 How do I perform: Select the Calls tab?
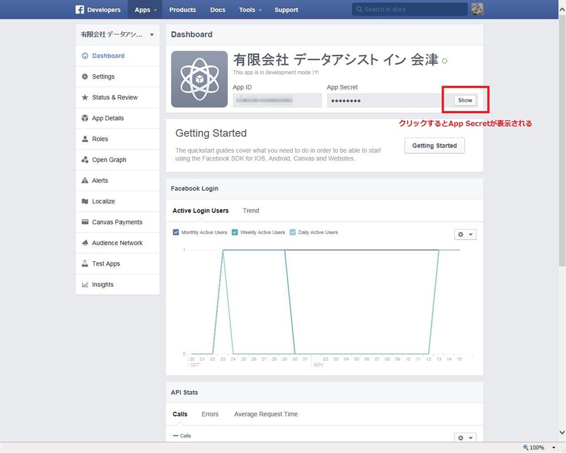pyautogui.click(x=180, y=414)
